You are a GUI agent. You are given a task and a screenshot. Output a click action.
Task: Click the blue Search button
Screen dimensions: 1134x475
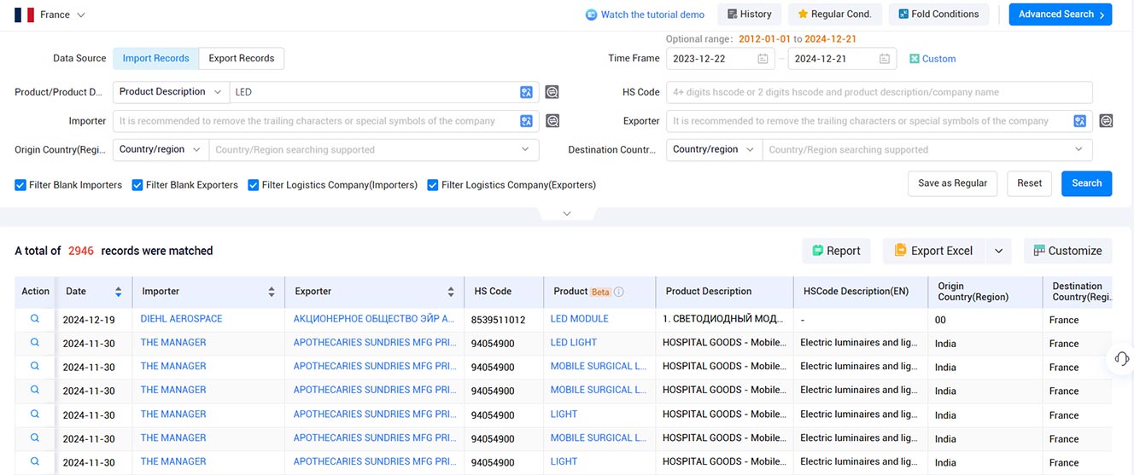click(x=1086, y=183)
